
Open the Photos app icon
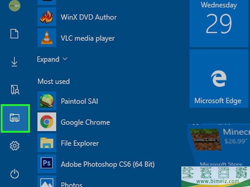pos(47,181)
